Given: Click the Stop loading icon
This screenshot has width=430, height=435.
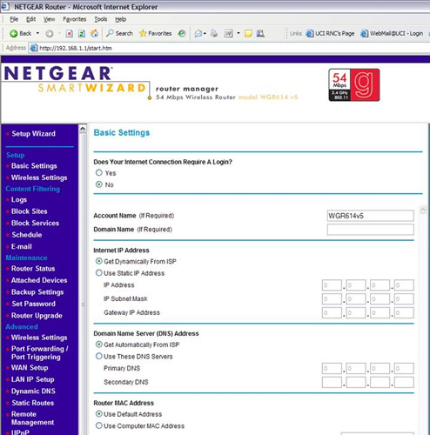Looking at the screenshot, I should (x=69, y=34).
